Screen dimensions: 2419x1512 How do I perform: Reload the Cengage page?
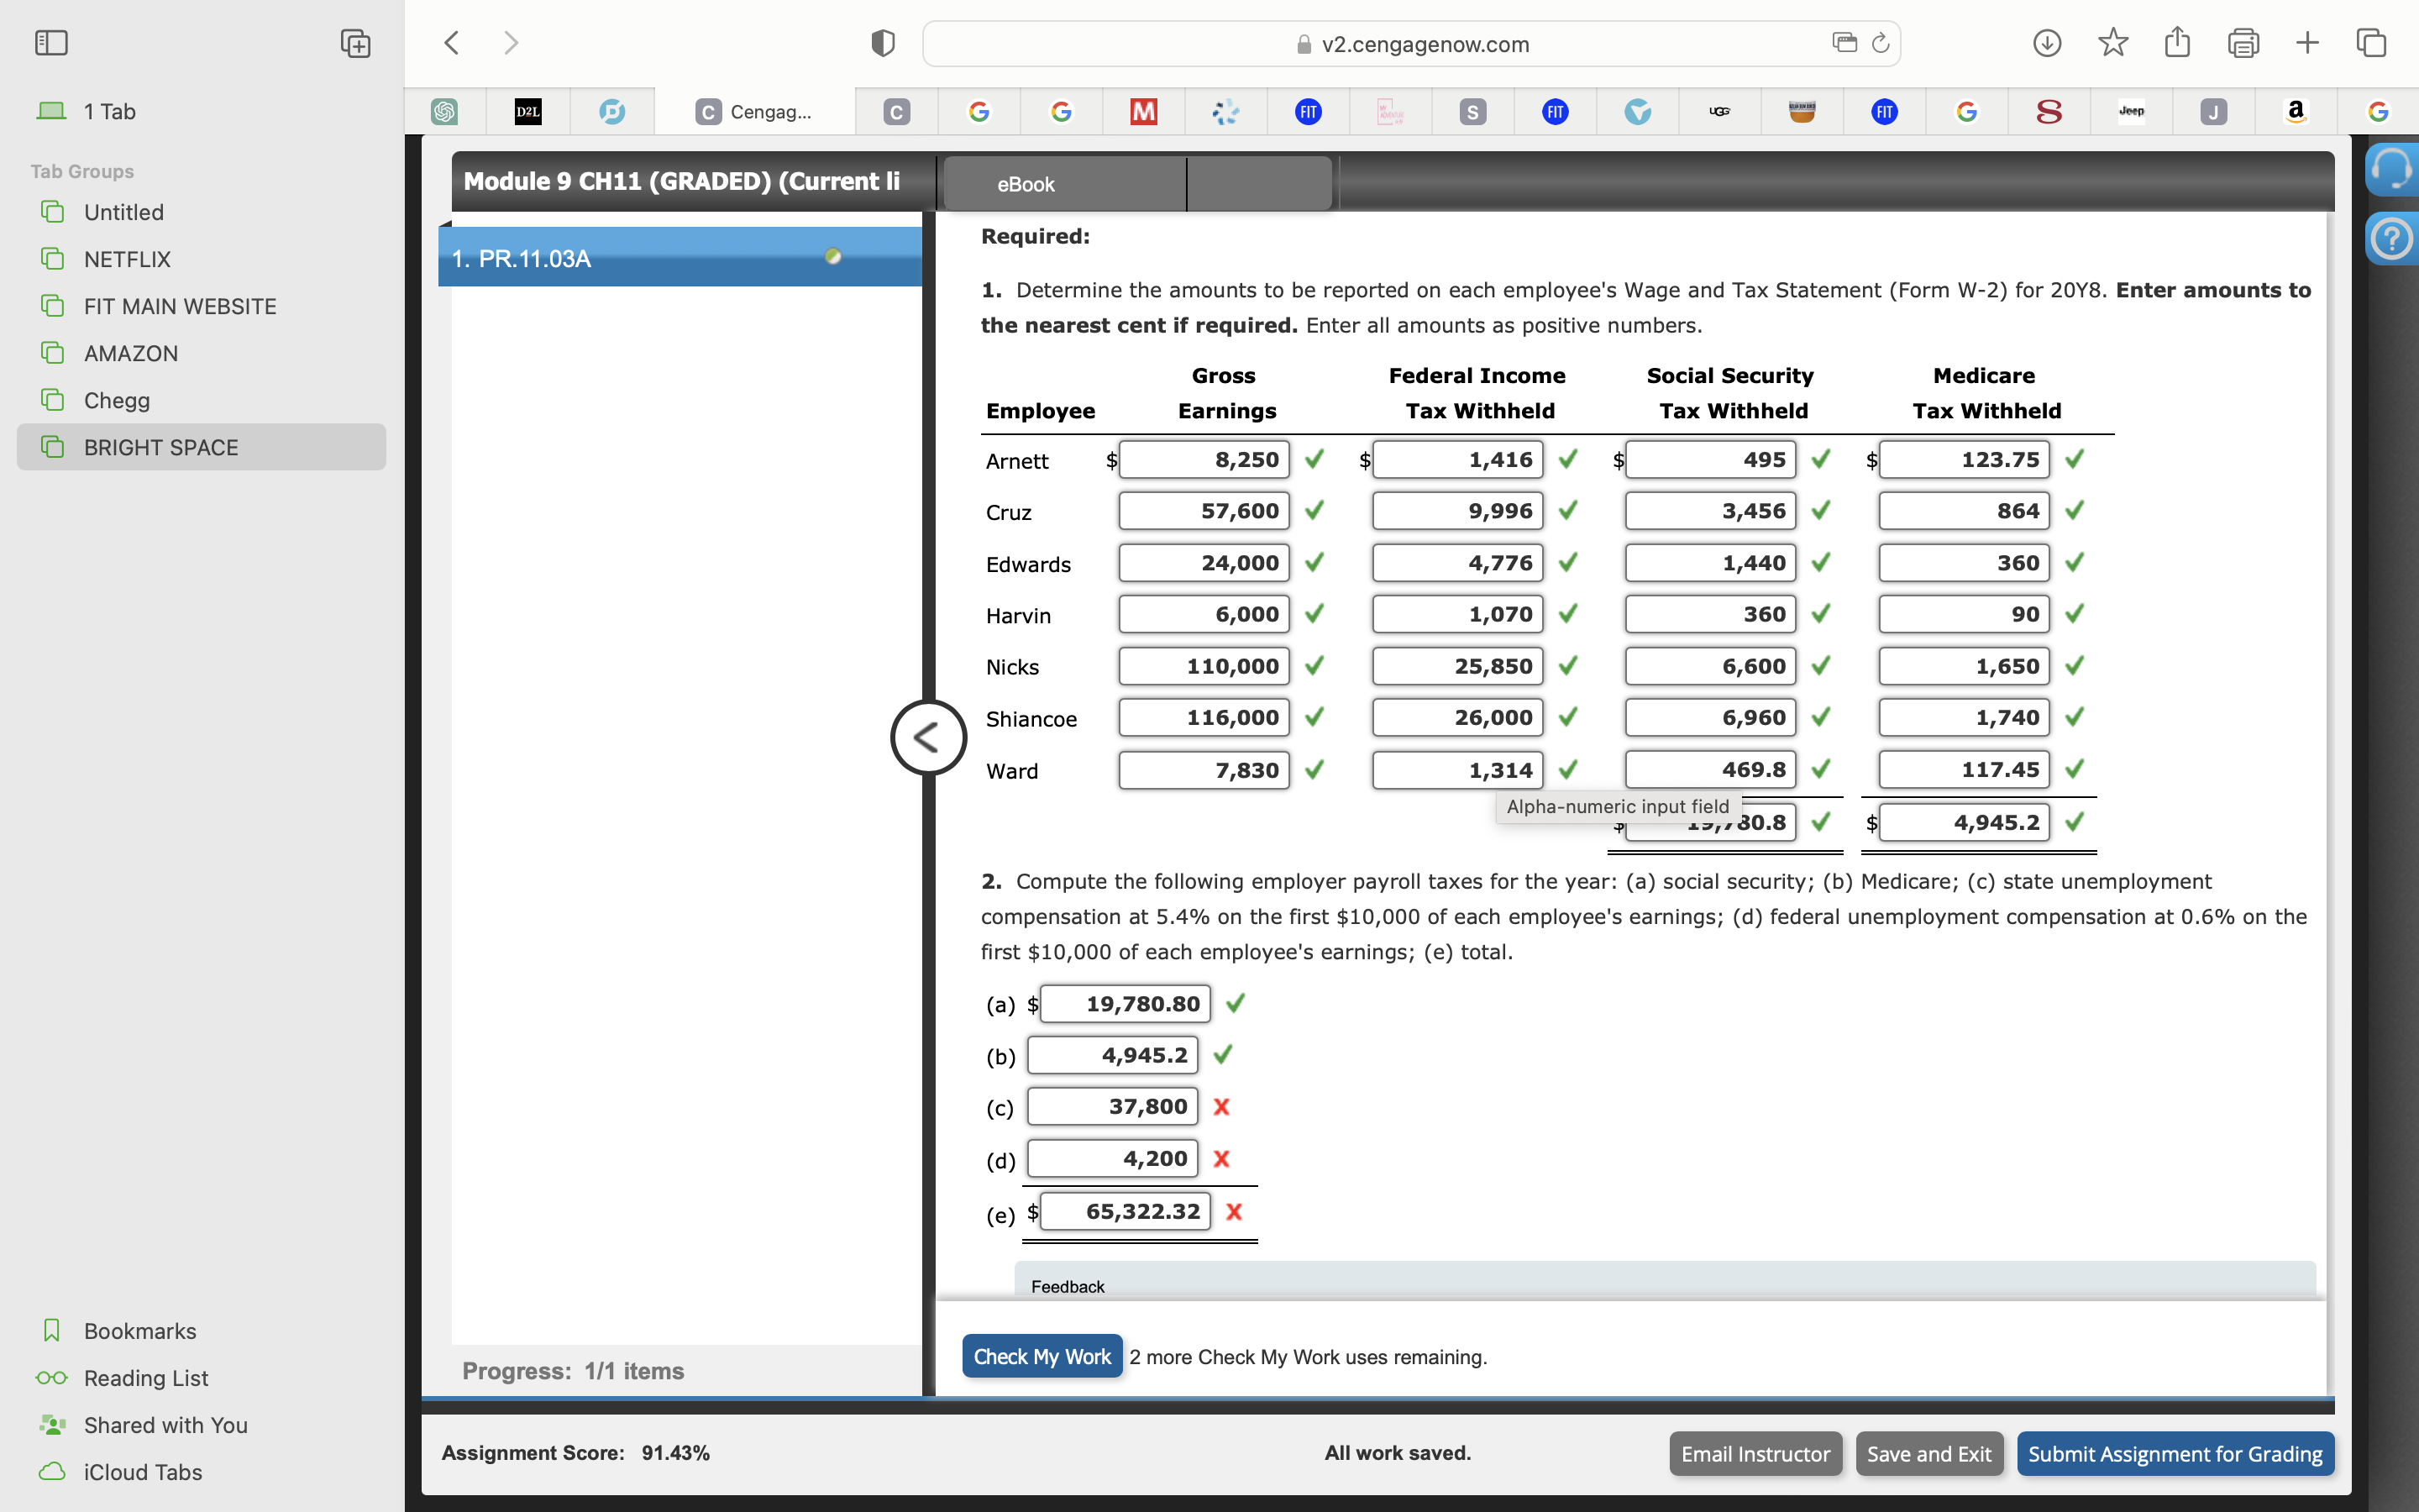click(1881, 43)
